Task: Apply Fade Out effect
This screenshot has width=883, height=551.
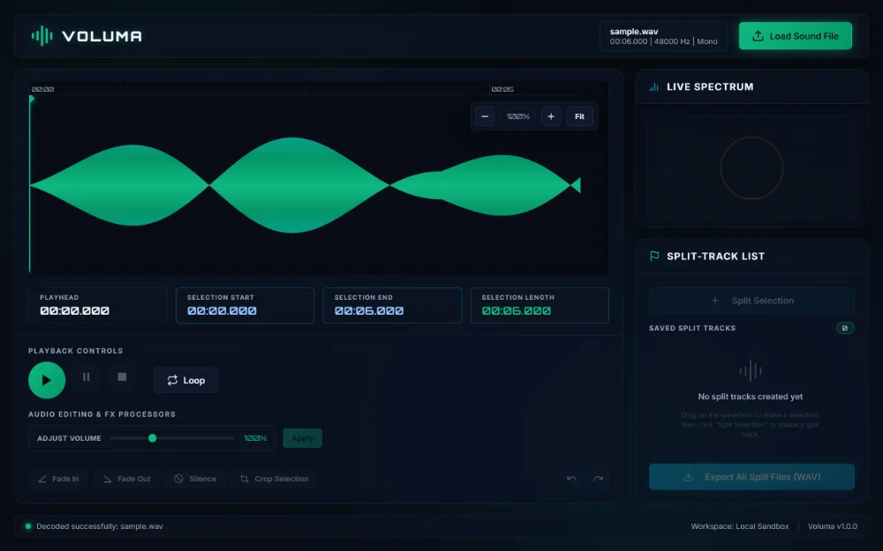Action: [x=126, y=479]
